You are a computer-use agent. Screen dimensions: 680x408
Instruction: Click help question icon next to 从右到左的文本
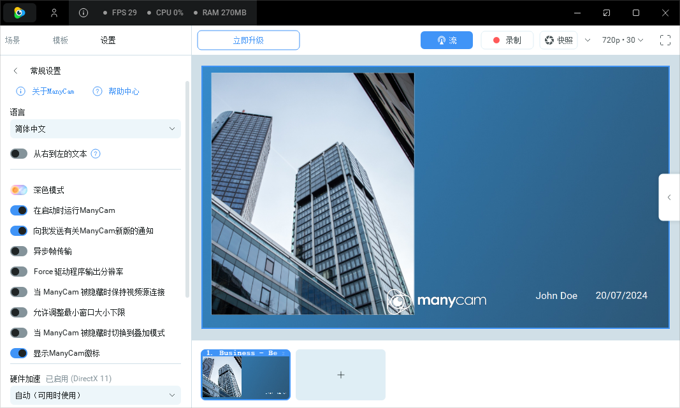[x=96, y=154]
